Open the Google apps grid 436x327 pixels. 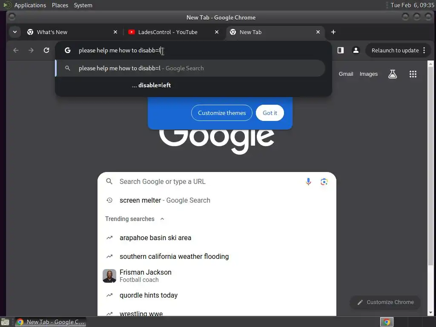413,74
